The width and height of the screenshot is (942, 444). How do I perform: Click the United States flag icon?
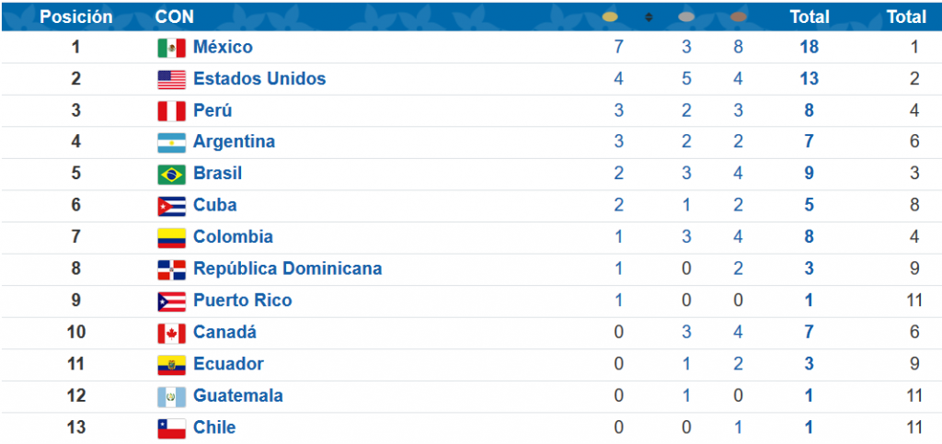pyautogui.click(x=171, y=80)
